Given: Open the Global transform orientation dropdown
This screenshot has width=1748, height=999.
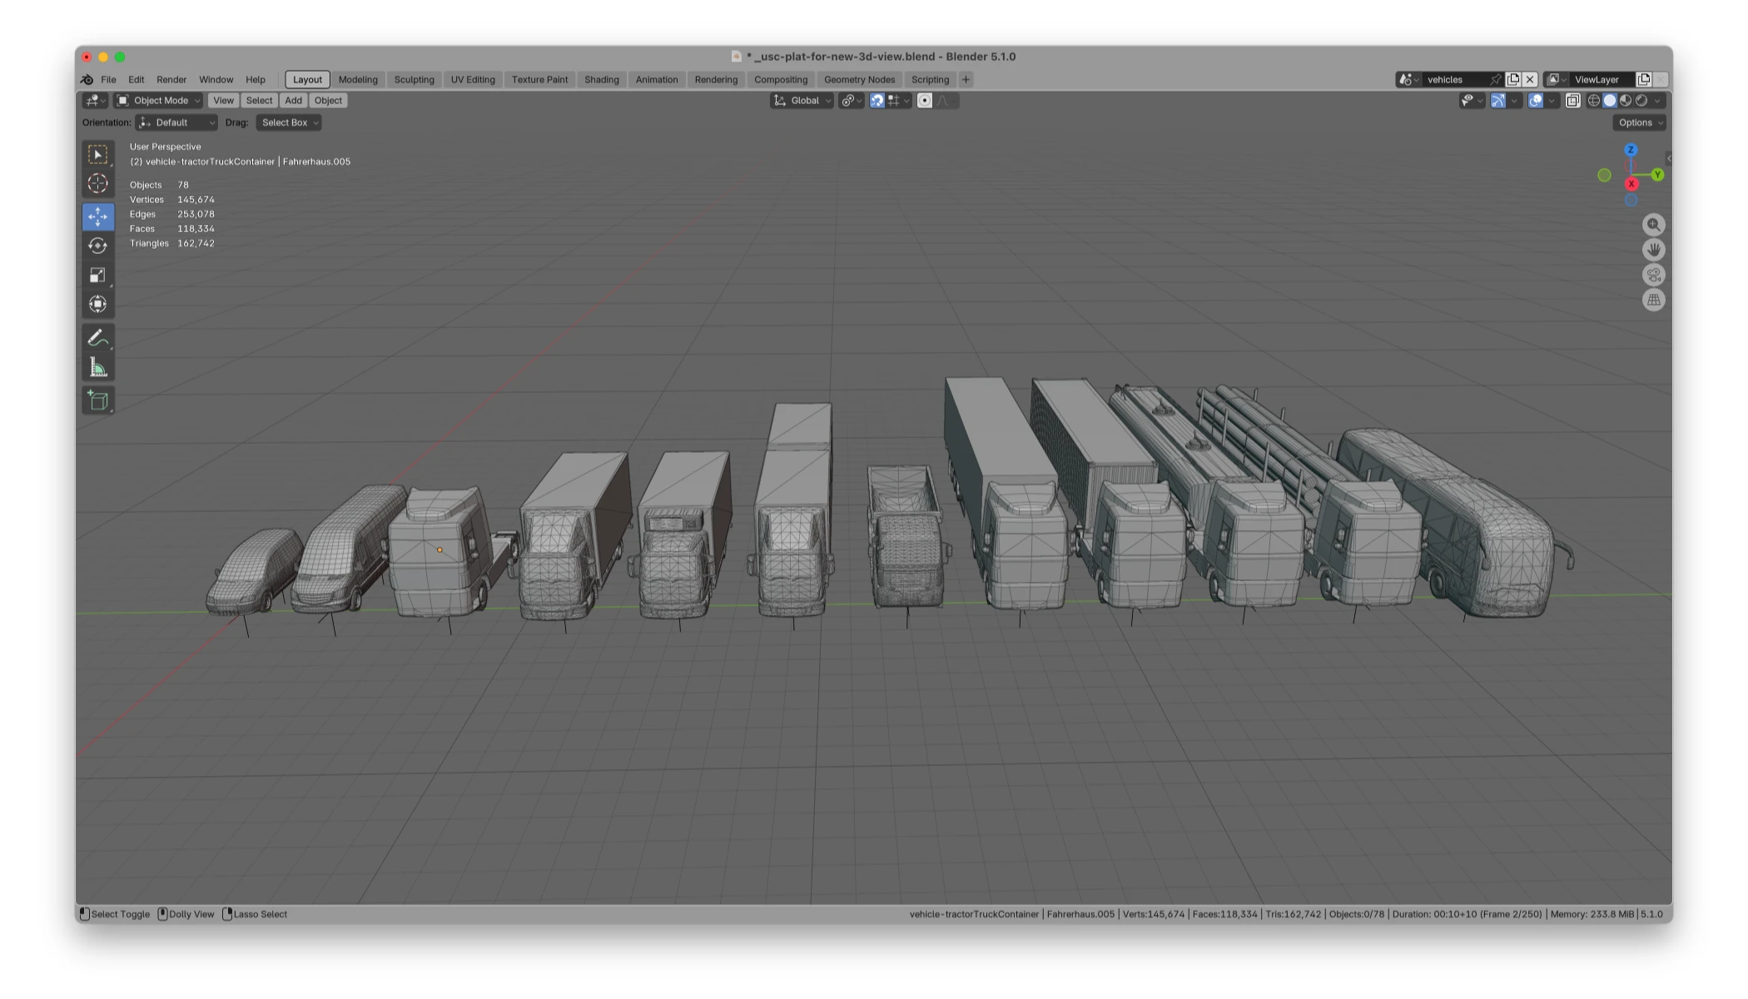Looking at the screenshot, I should [x=802, y=101].
